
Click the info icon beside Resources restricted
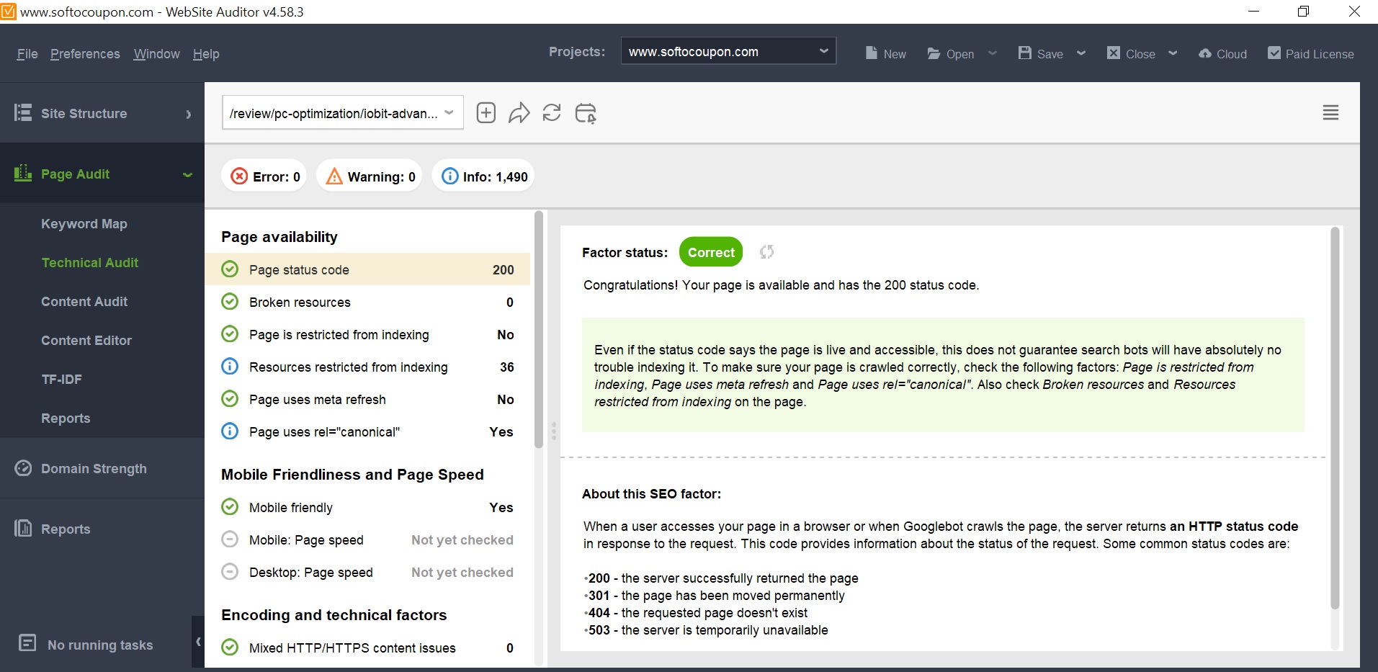tap(230, 367)
